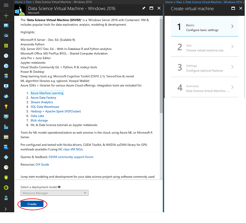
Task: Expand More services chevron at sidebar bottom
Action: [x=6, y=209]
